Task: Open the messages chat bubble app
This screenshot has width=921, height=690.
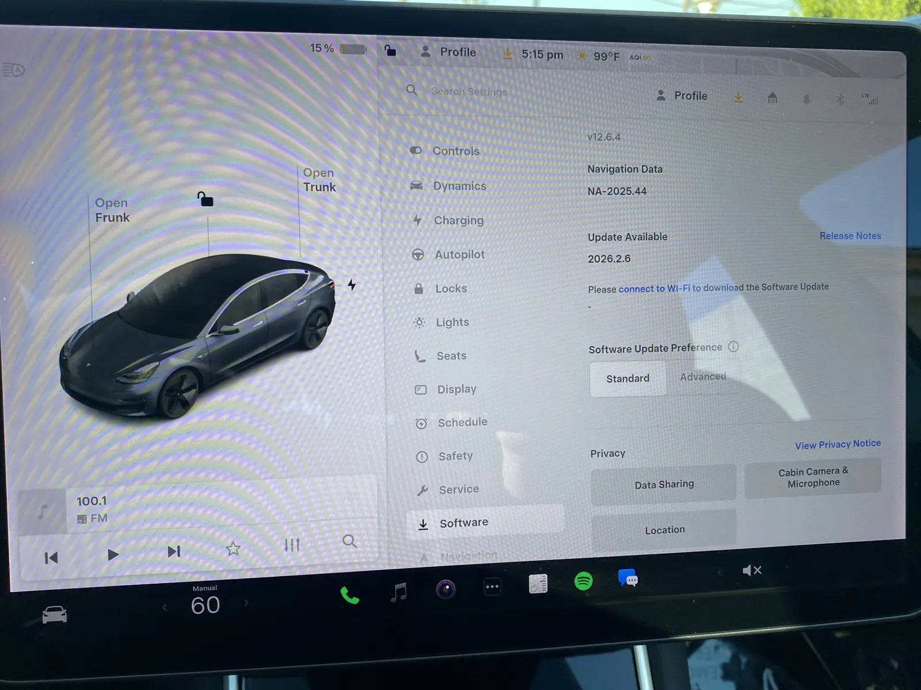Action: coord(627,578)
